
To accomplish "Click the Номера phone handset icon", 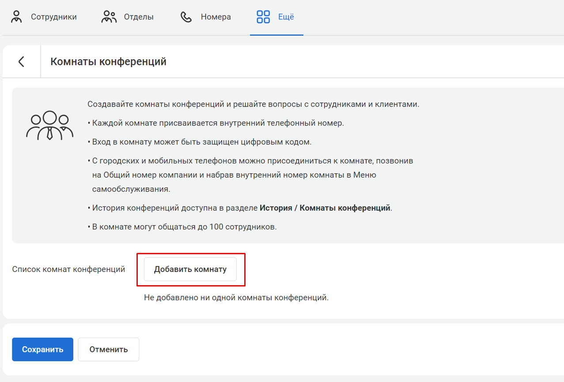I will click(x=186, y=17).
